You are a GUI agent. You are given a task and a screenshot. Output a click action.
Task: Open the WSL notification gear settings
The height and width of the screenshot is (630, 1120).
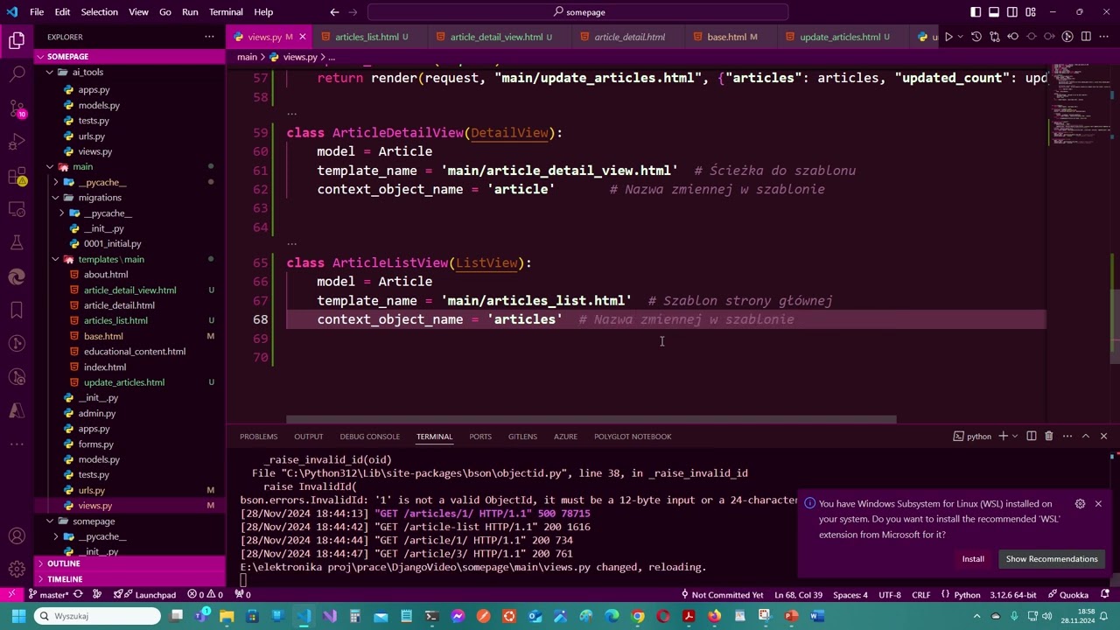[x=1080, y=504]
